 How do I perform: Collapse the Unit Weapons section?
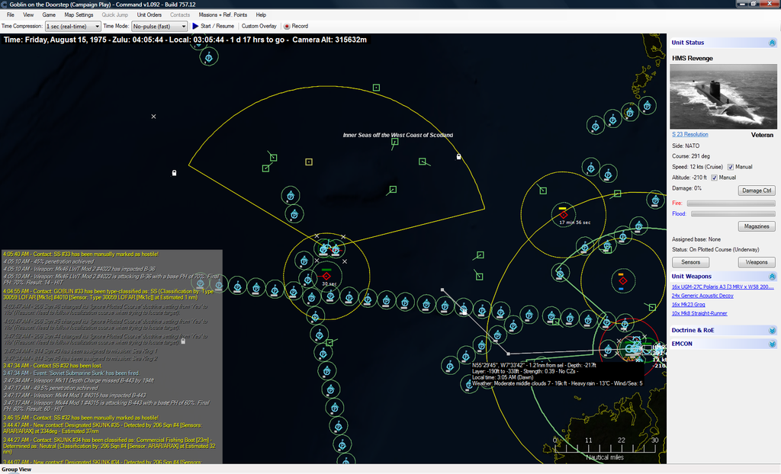coord(772,277)
